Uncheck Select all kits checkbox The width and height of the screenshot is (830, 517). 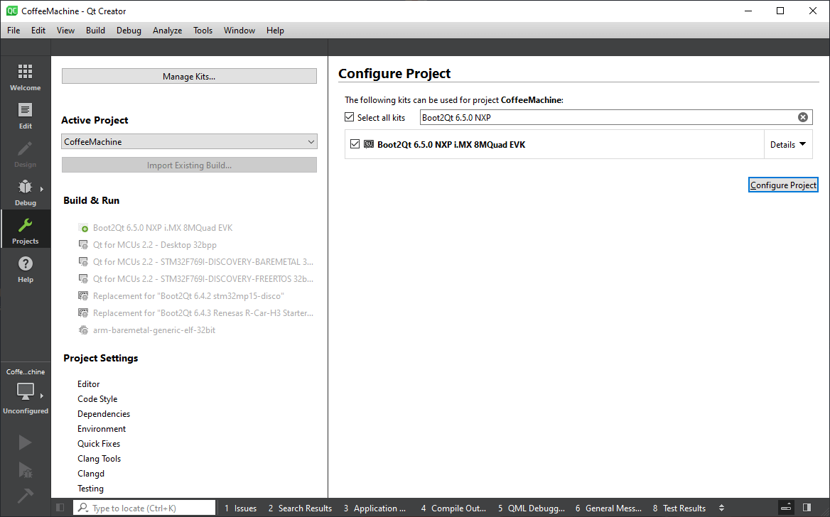pos(349,117)
